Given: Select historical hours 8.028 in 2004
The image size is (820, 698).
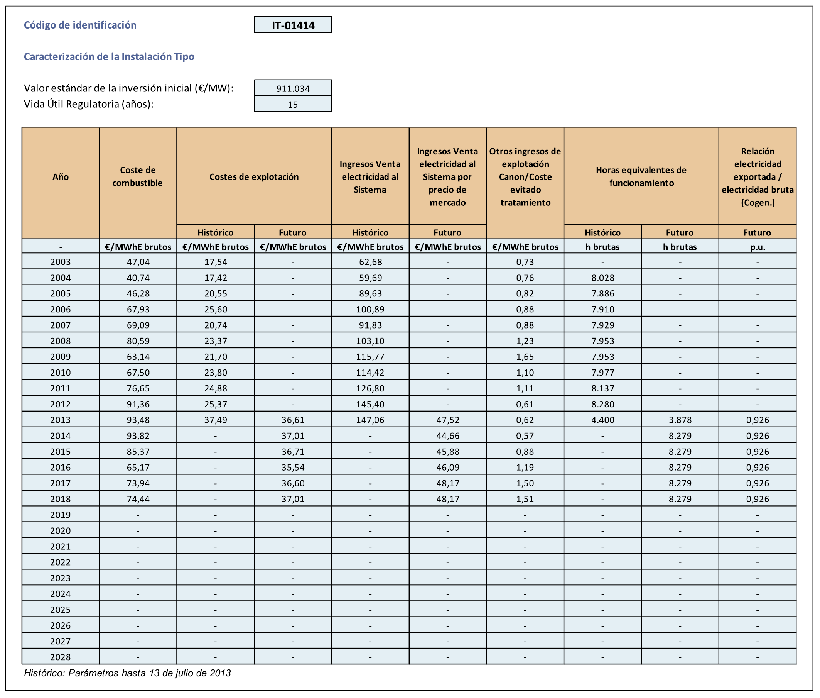Looking at the screenshot, I should (602, 278).
